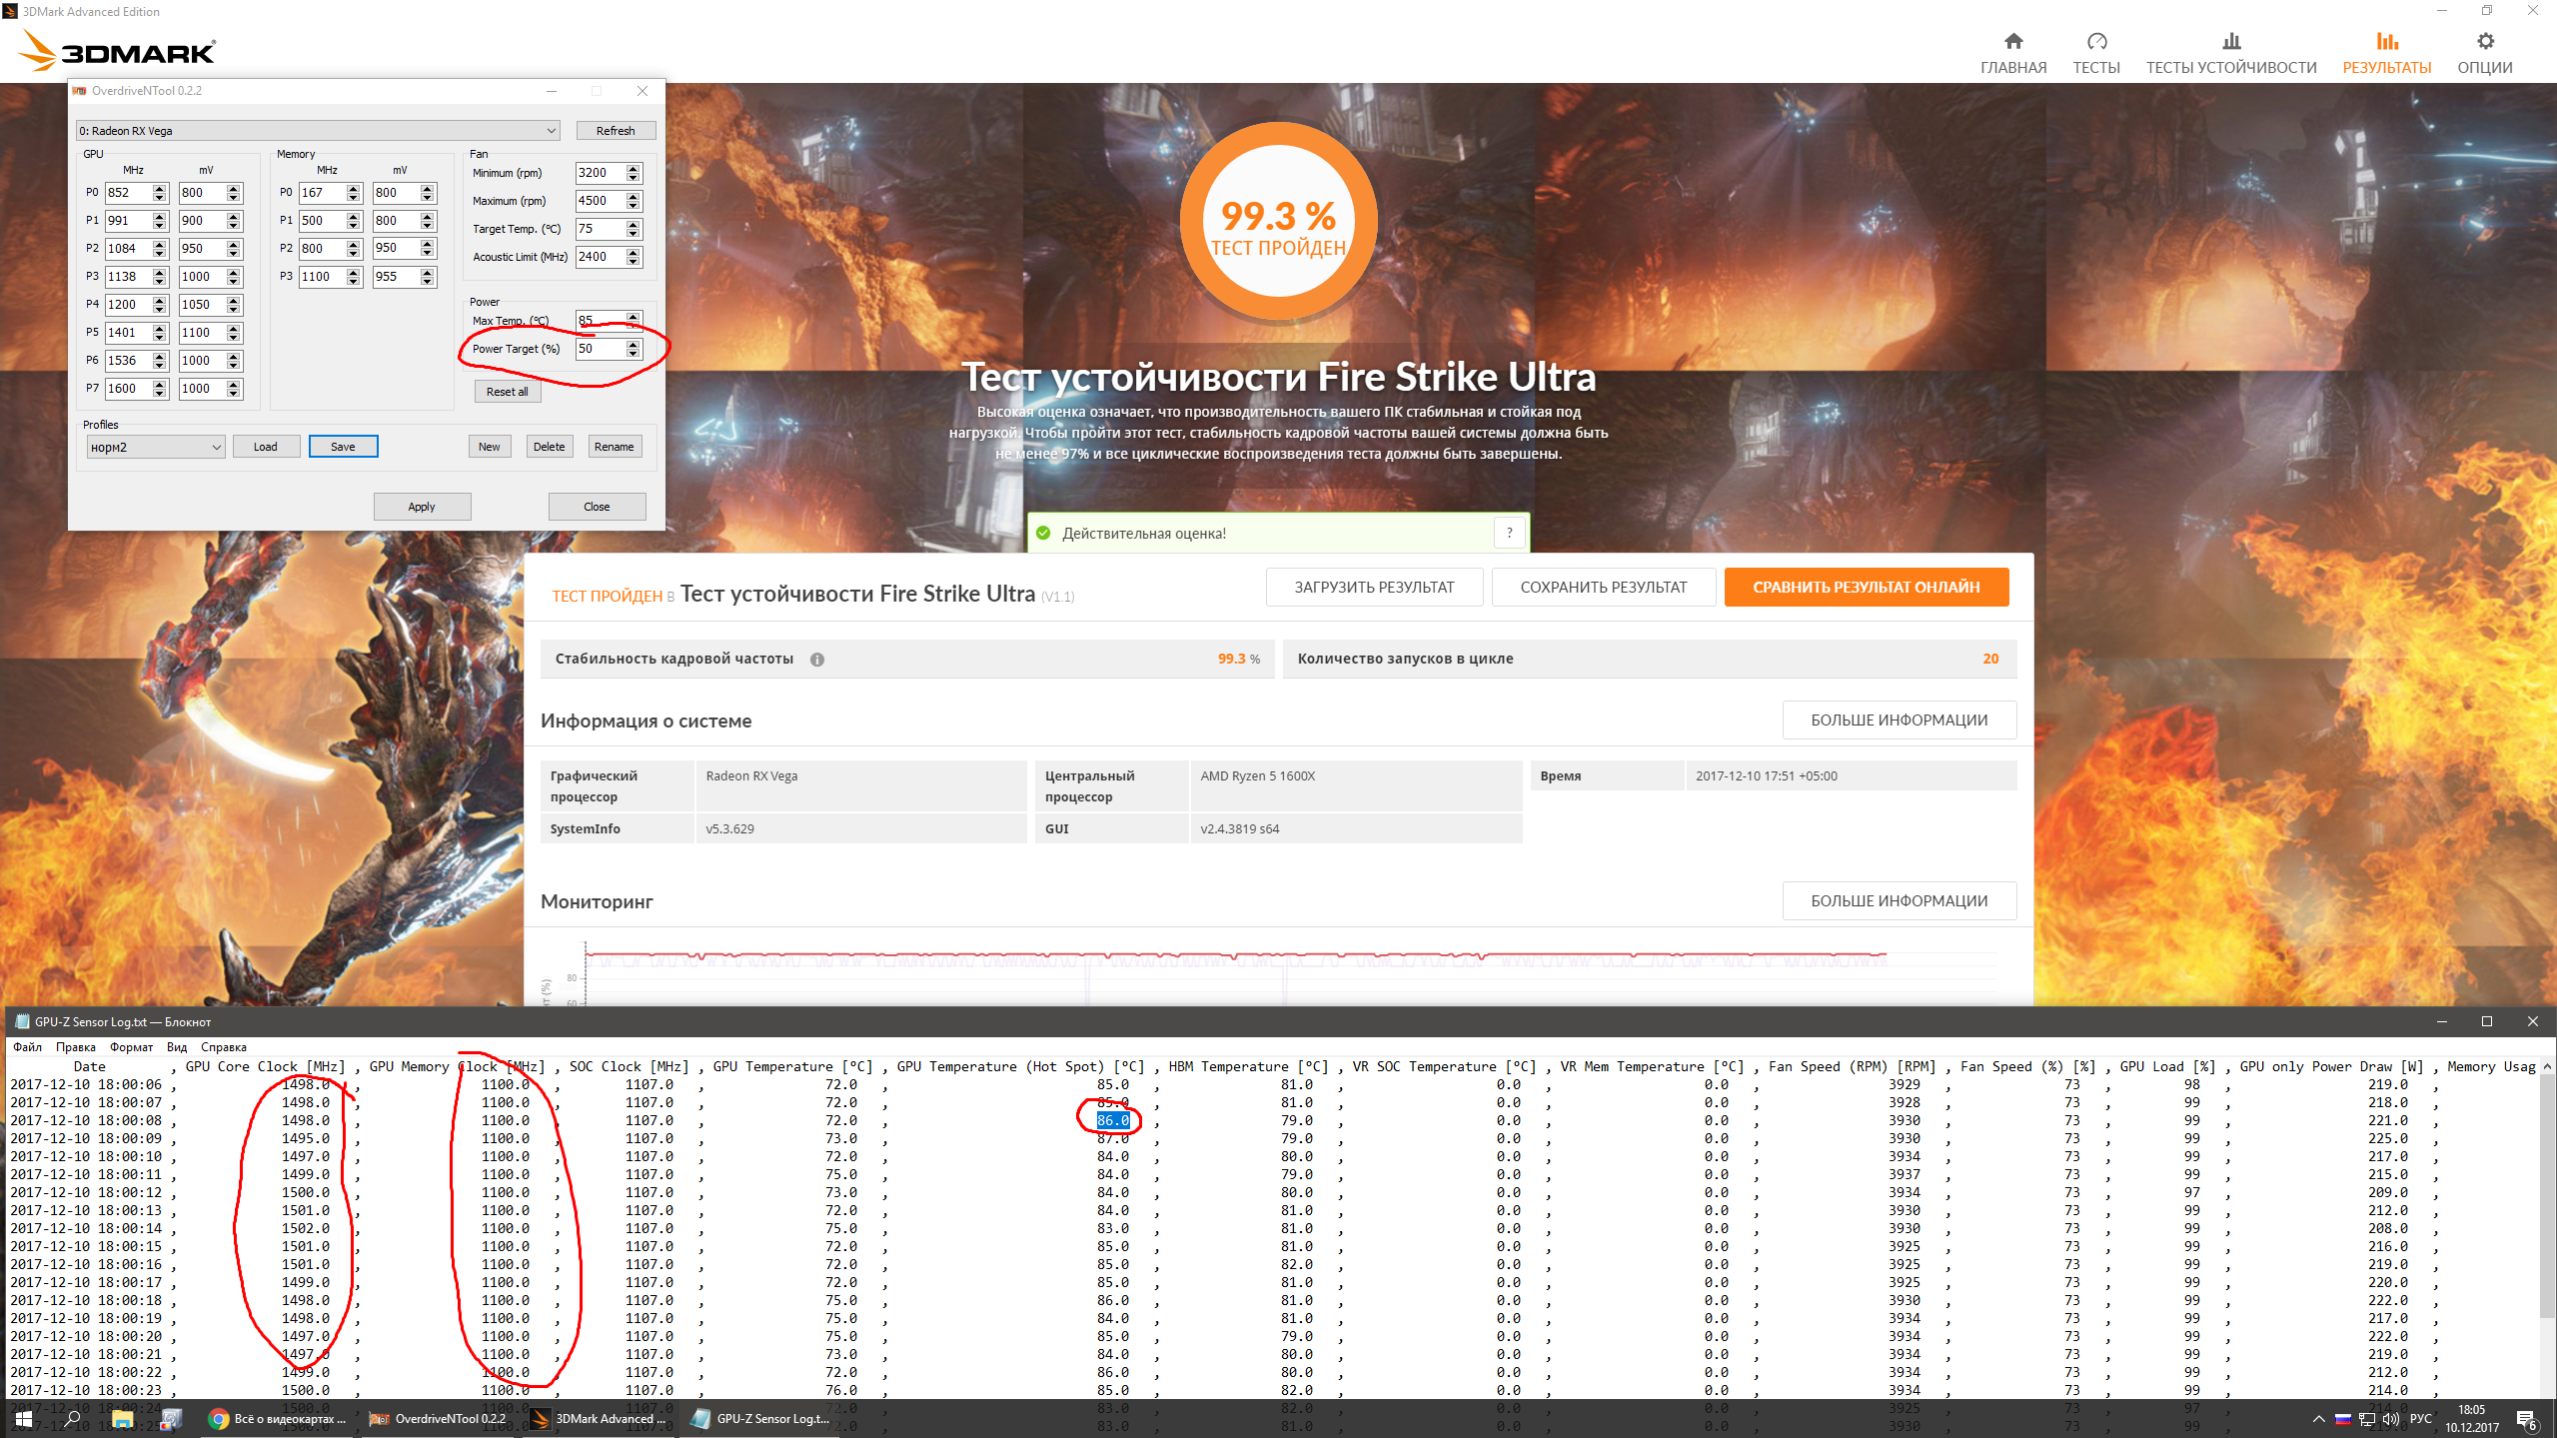Open the Home (ГЛАВНАЯ) icon

pyautogui.click(x=2012, y=42)
